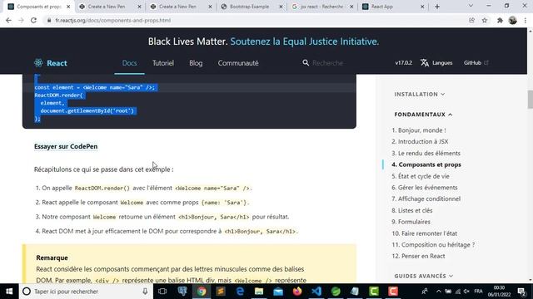Screen dimensions: 533x299
Task: Reload the page with refresh icon
Action: [x=33, y=20]
